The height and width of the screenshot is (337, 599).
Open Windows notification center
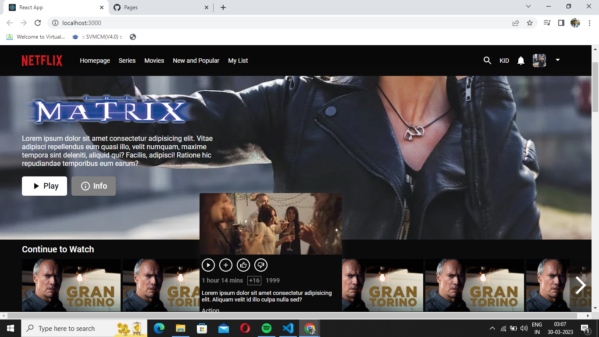coord(585,328)
